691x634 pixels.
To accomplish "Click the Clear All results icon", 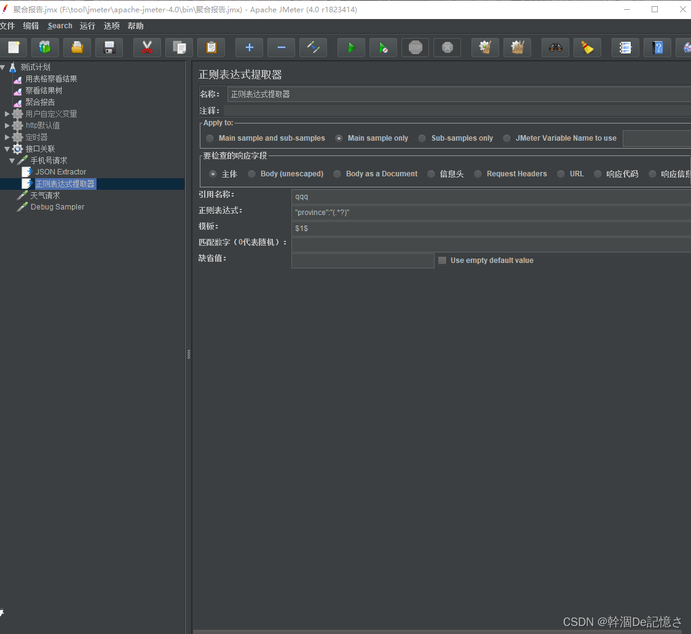I will (518, 47).
